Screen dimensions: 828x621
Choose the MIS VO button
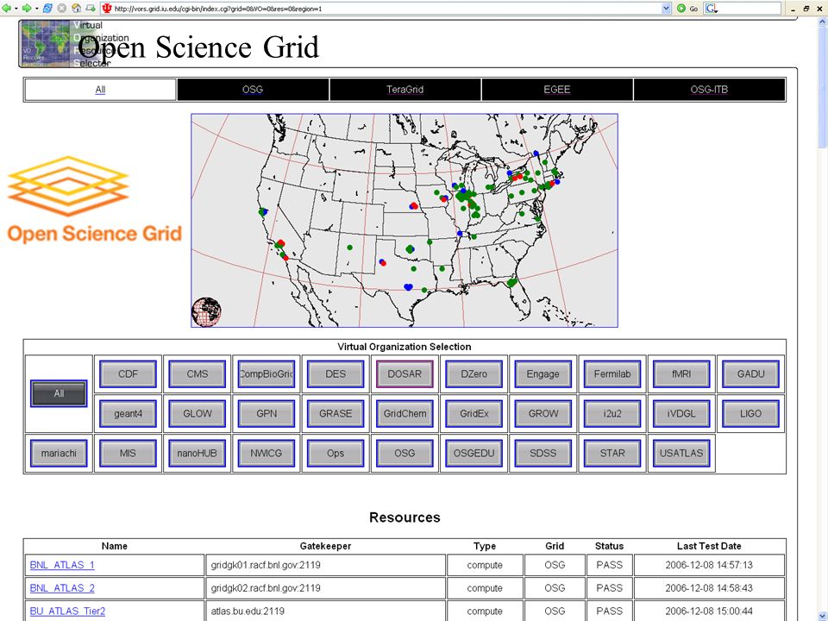[128, 453]
